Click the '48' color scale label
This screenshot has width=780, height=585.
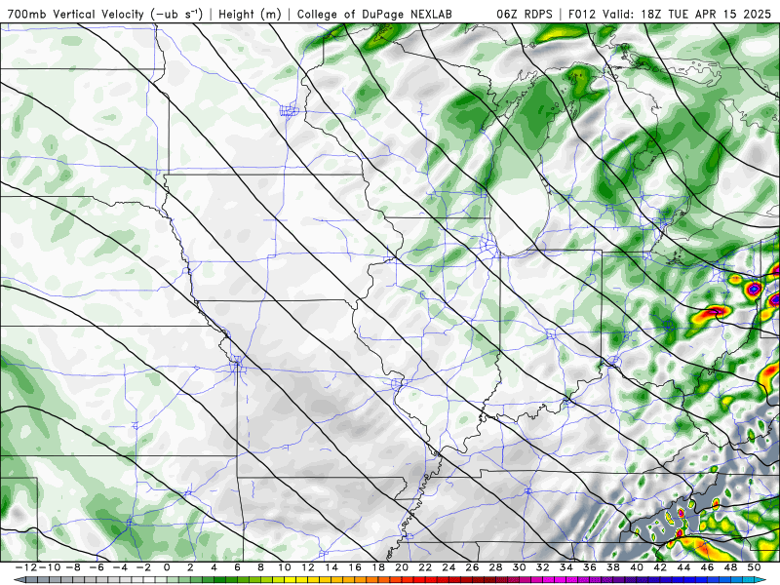pyautogui.click(x=730, y=567)
